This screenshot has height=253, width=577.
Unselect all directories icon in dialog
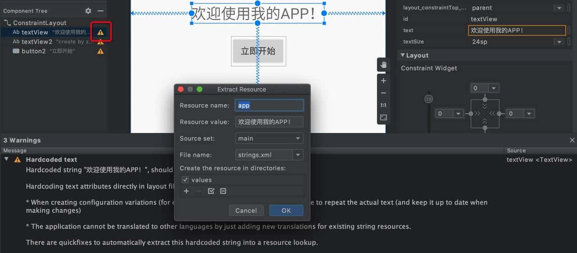tap(223, 191)
